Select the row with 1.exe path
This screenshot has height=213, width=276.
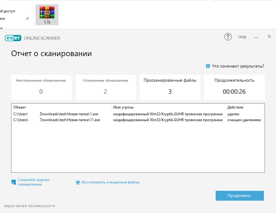pyautogui.click(x=138, y=114)
